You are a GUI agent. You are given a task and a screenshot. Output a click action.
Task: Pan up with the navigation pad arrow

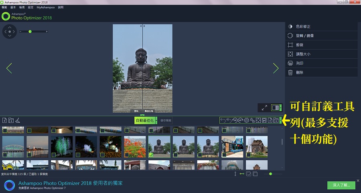point(10,27)
